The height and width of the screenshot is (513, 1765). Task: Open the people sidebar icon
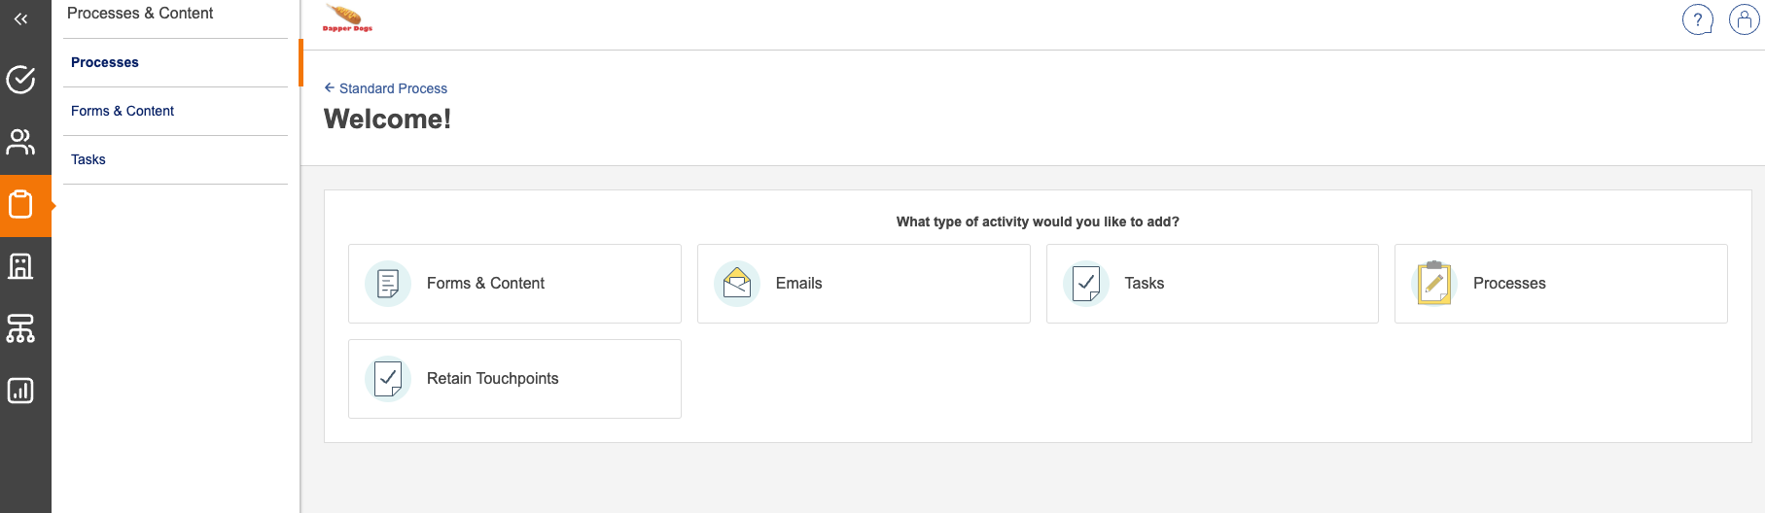click(20, 142)
